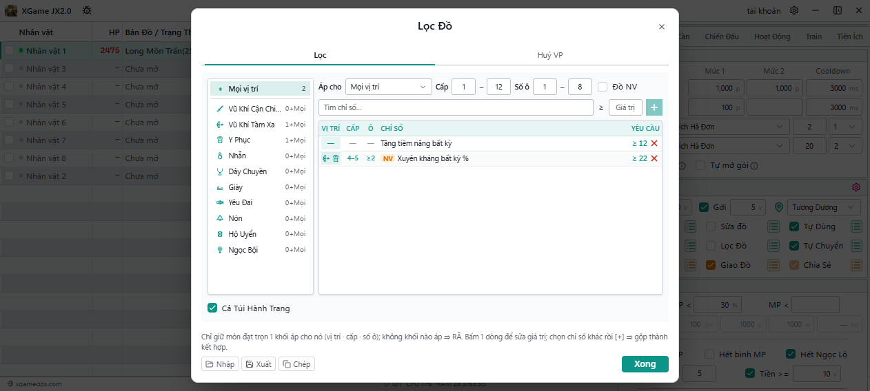Expand the Hà Đơn dropdown beside value 20
Image resolution: width=870 pixels, height=391 pixels.
pyautogui.click(x=731, y=147)
